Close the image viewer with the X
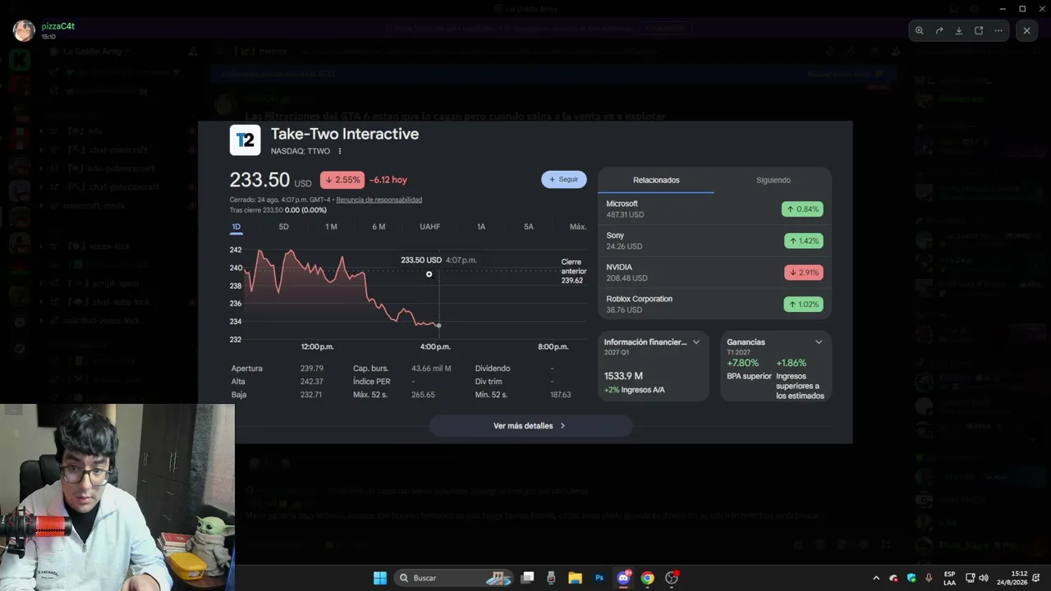Viewport: 1051px width, 591px height. click(1026, 30)
